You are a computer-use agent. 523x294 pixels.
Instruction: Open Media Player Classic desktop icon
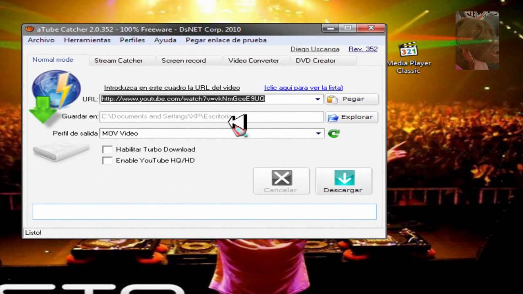click(409, 58)
